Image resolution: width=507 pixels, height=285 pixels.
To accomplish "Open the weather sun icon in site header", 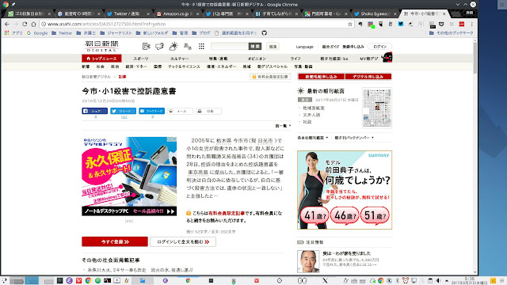I will 173,46.
